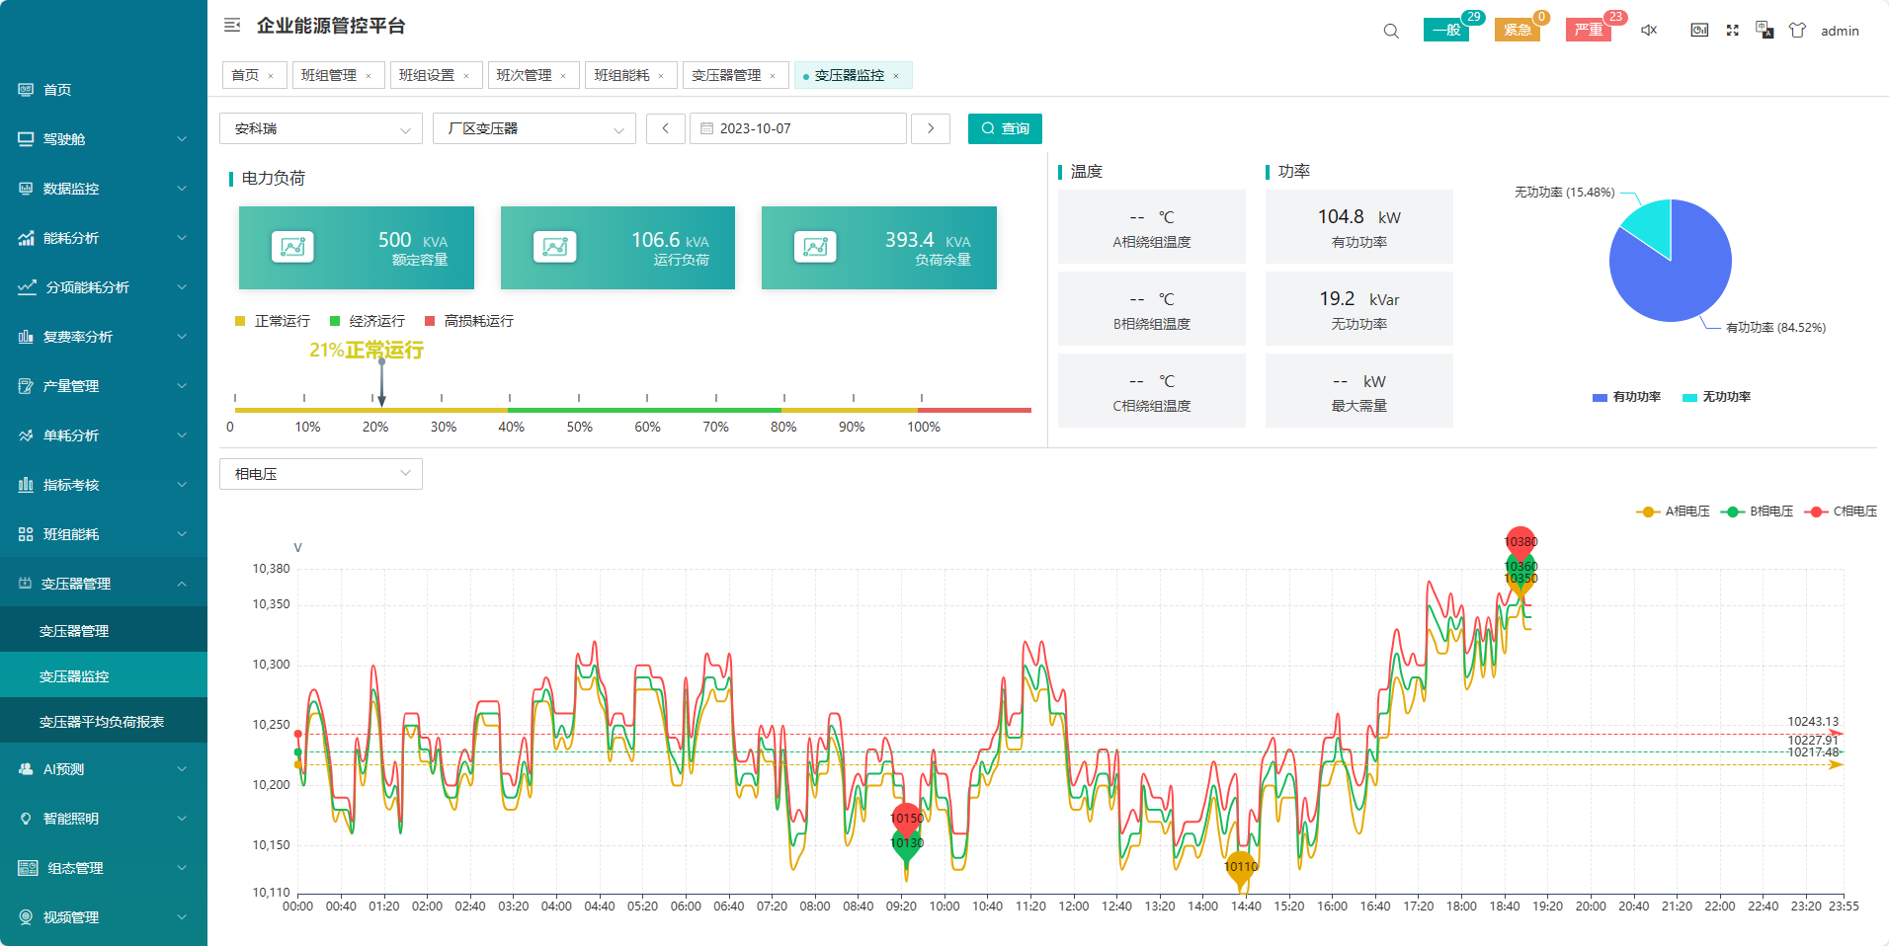
Task: Open the 相电压 chart type dropdown
Action: pos(321,474)
